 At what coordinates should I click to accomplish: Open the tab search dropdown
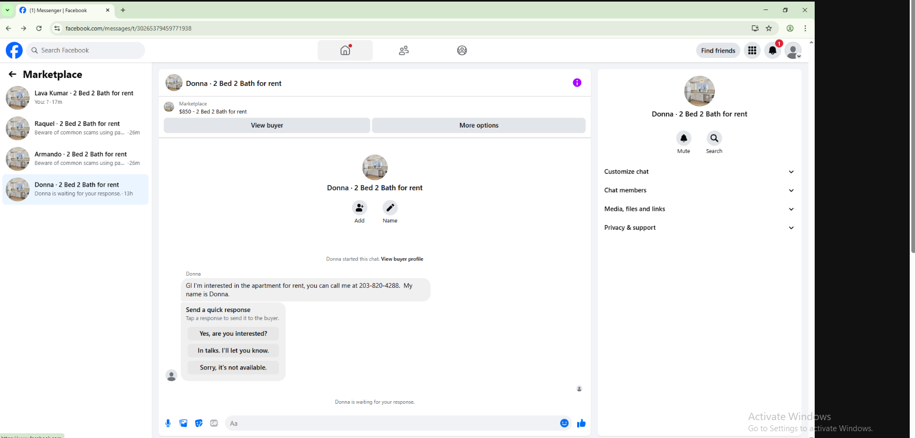(x=7, y=10)
